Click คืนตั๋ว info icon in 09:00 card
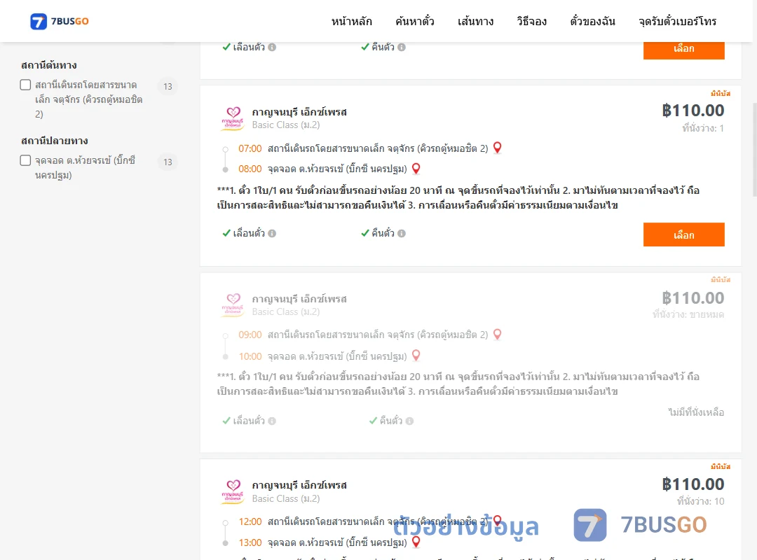757x560 pixels. point(409,421)
